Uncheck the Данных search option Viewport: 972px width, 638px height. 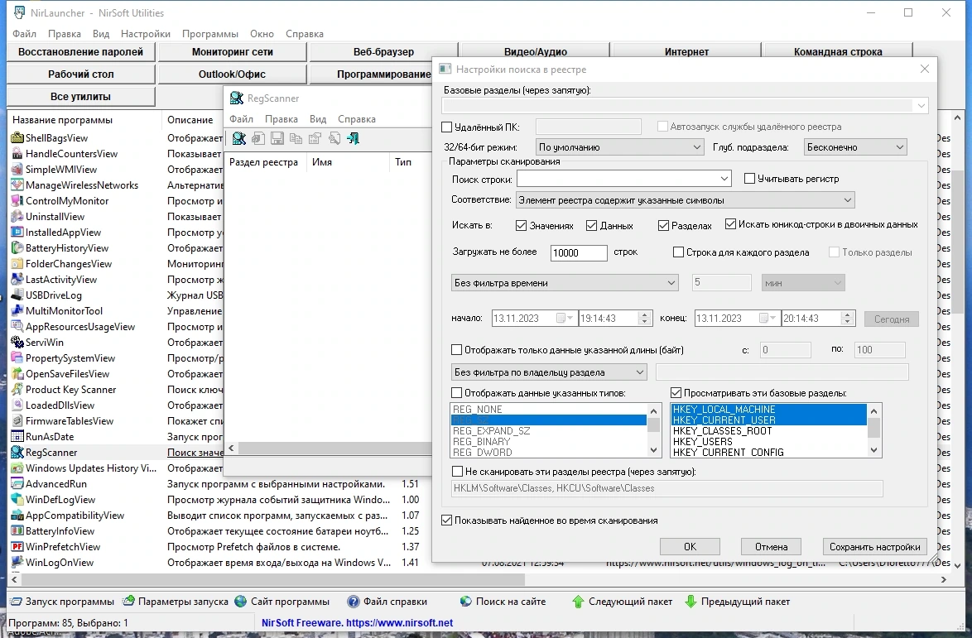(591, 225)
